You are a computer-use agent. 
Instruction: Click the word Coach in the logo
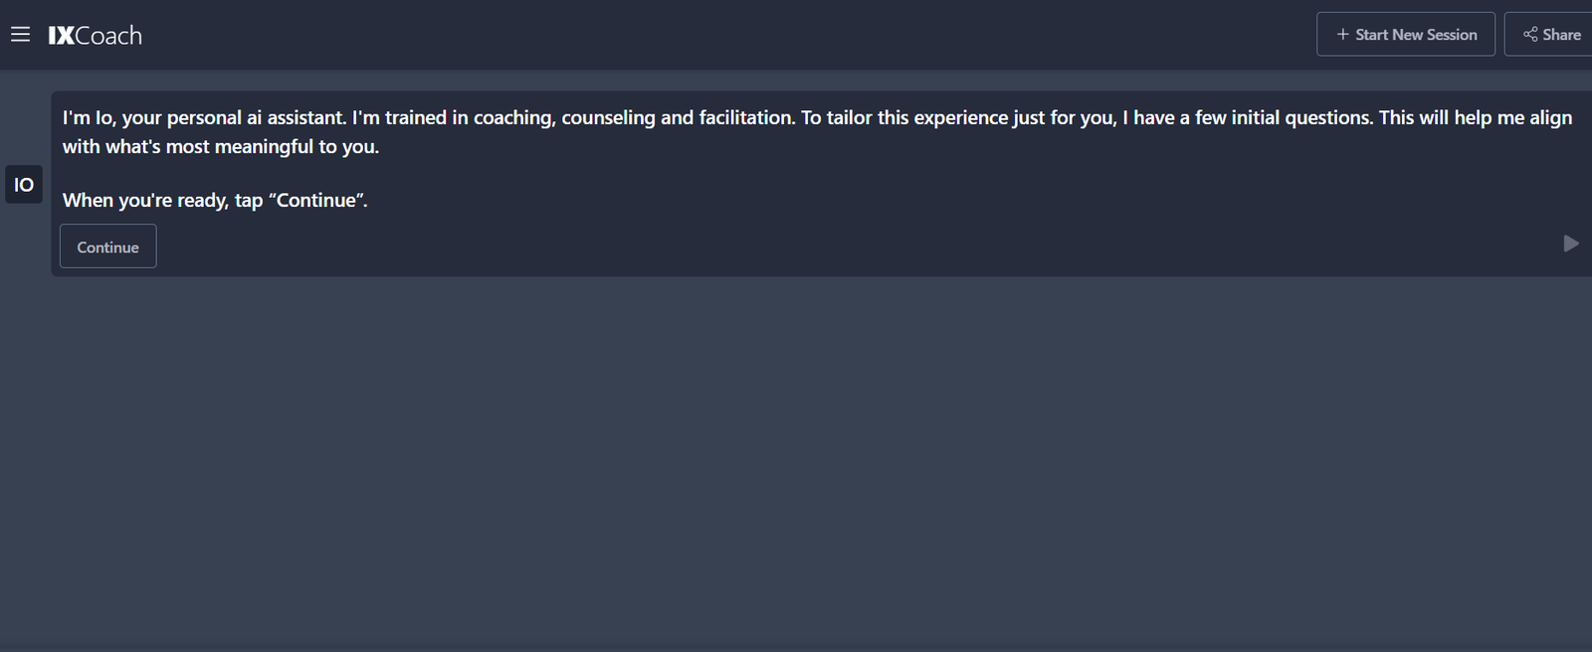coord(108,36)
